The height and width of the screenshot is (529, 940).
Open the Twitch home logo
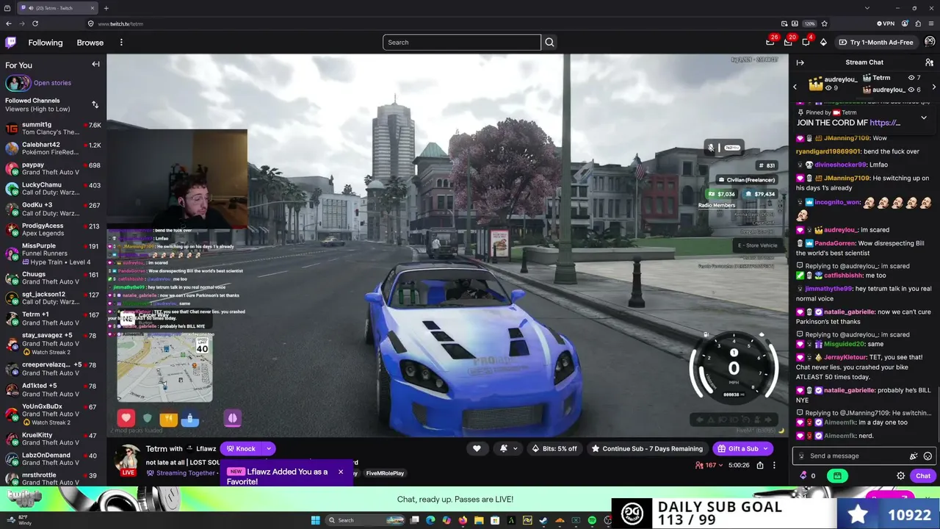click(10, 43)
